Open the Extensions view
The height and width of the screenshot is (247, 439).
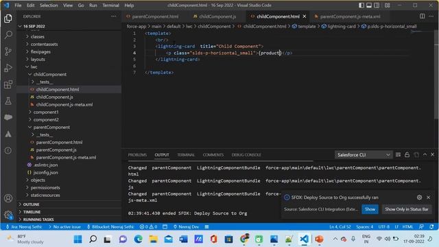coord(8,84)
